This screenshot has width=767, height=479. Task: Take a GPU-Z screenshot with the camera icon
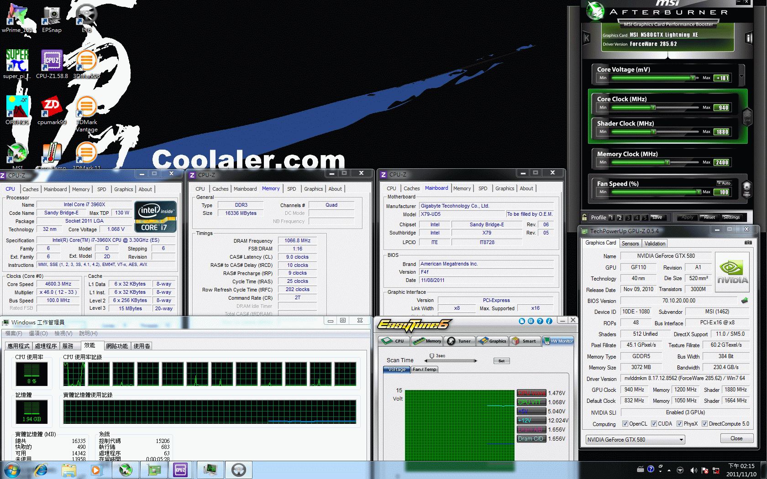point(748,243)
